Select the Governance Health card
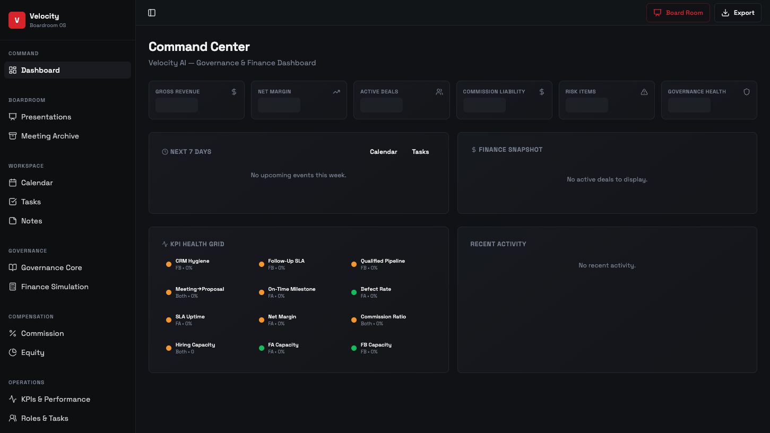The image size is (770, 433). (x=709, y=100)
